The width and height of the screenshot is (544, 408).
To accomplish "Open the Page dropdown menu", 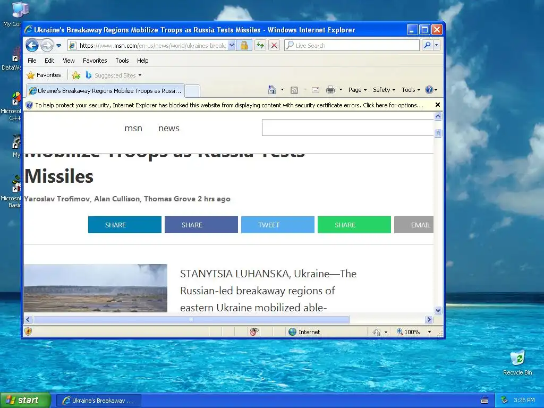I will (x=358, y=90).
